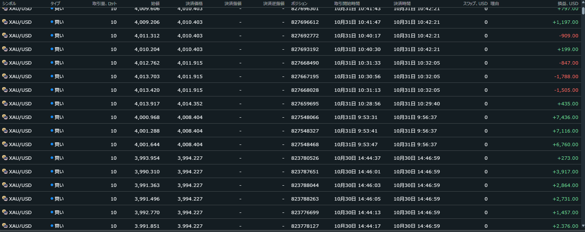Image resolution: width=585 pixels, height=232 pixels.
Task: Select the profit value +6,760.00
Action: coord(565,144)
